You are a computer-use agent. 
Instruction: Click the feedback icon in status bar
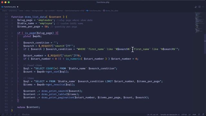coord(199,115)
